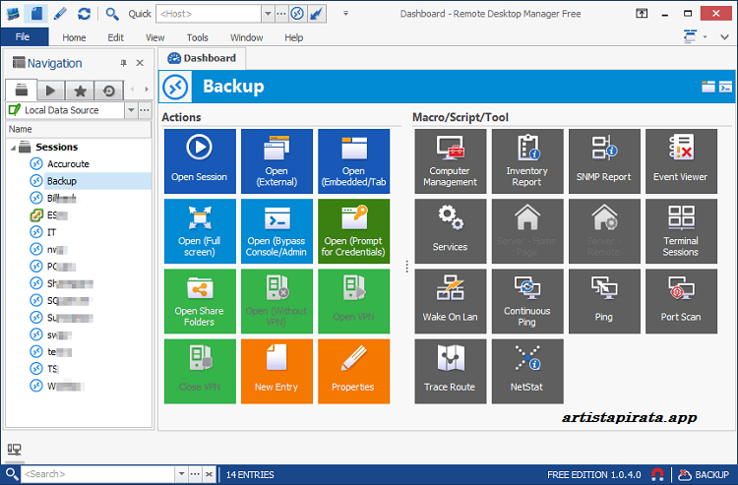Launch the Computer Management tool

[x=451, y=161]
